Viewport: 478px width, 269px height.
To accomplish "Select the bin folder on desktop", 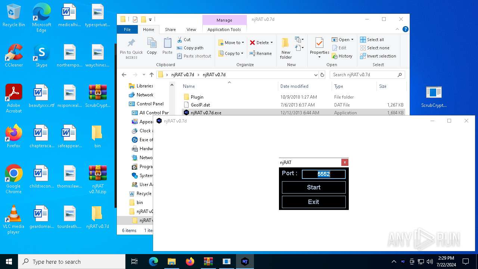I will (x=97, y=137).
